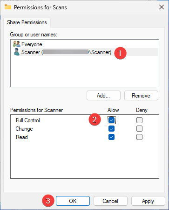Screen dimensions: 169x210
Task: Click Apply to save permissions
Action: [x=148, y=201]
